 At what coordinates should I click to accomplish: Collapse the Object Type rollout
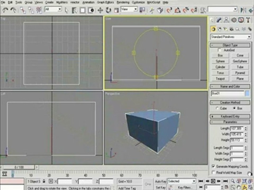(230, 45)
